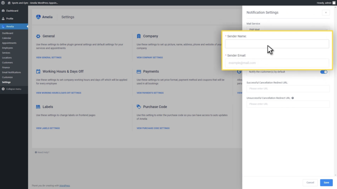Click View Labels Settings link
This screenshot has height=189, width=337.
click(48, 128)
